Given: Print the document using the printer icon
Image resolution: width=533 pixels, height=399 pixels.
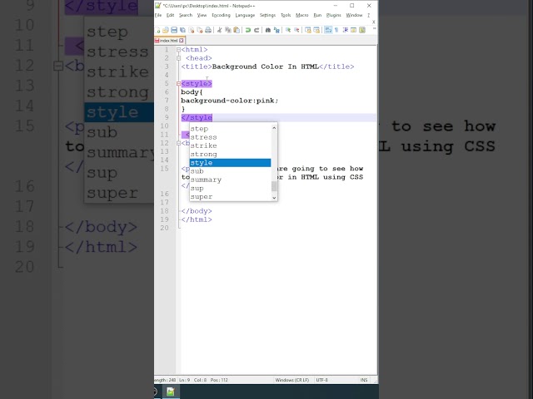Looking at the screenshot, I should click(x=208, y=30).
